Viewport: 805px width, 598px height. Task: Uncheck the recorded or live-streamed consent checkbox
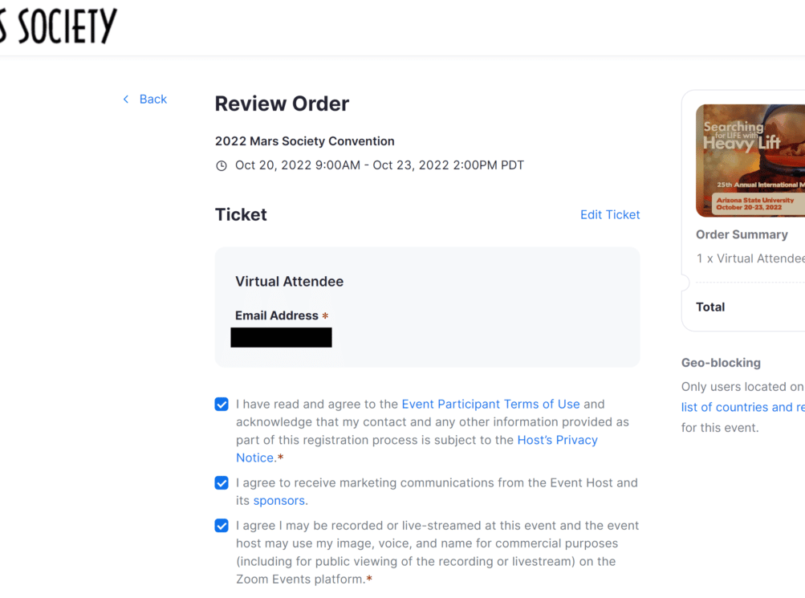(x=222, y=526)
